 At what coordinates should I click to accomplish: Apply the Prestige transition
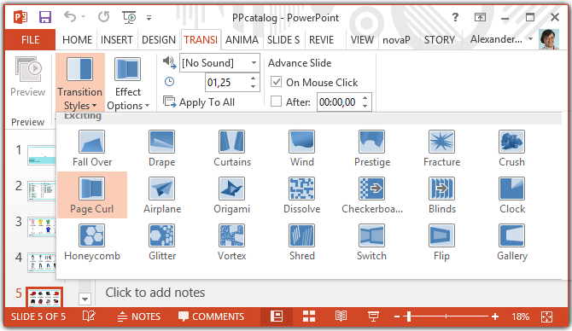pos(372,148)
